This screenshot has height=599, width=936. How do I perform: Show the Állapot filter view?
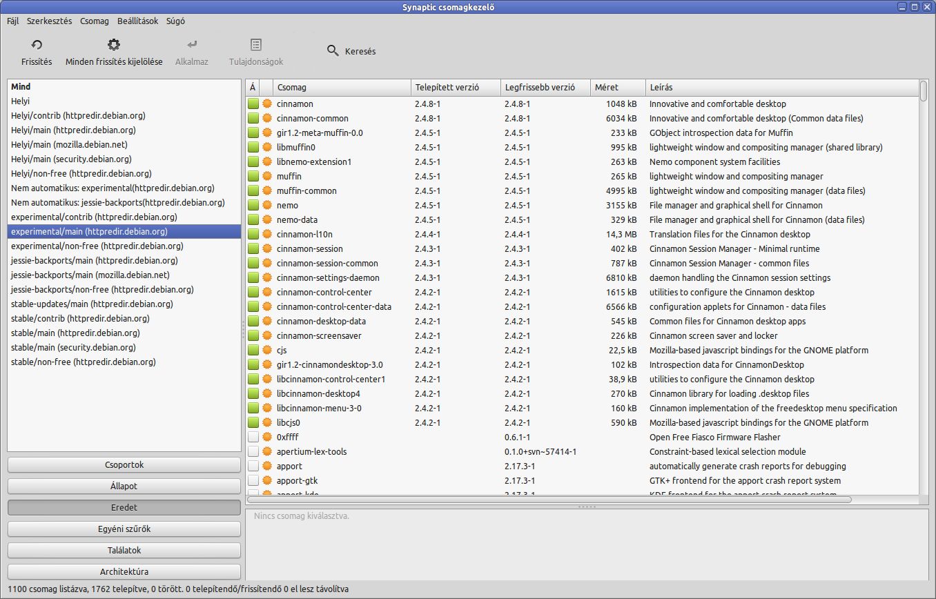[124, 487]
